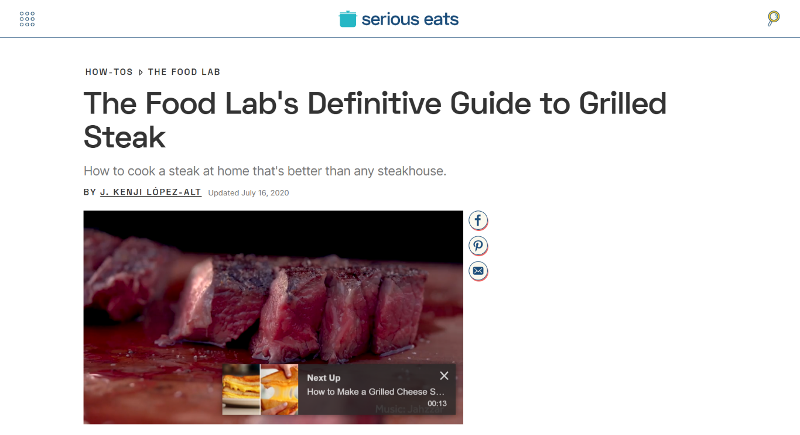800x435 pixels.
Task: Open search with the magnifying glass
Action: coord(773,19)
